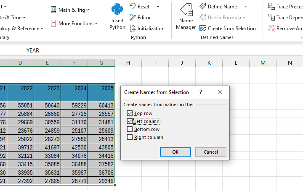
Task: Click the formula bar containing YEAR
Action: pyautogui.click(x=151, y=50)
